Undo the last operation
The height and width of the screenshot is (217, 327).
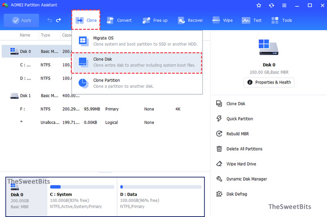click(x=49, y=20)
